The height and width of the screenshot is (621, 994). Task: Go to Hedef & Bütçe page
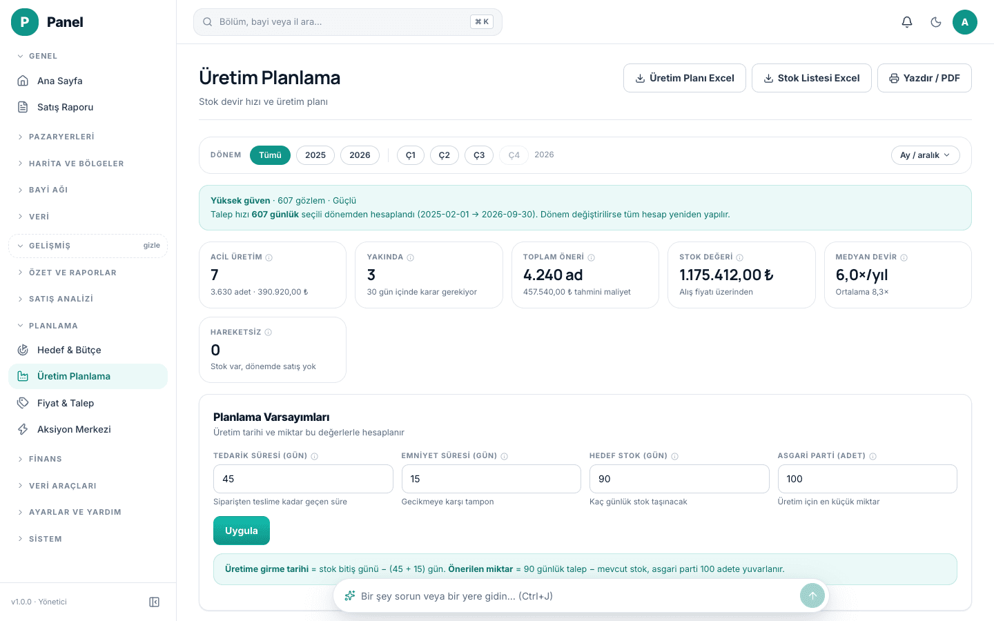pos(88,350)
